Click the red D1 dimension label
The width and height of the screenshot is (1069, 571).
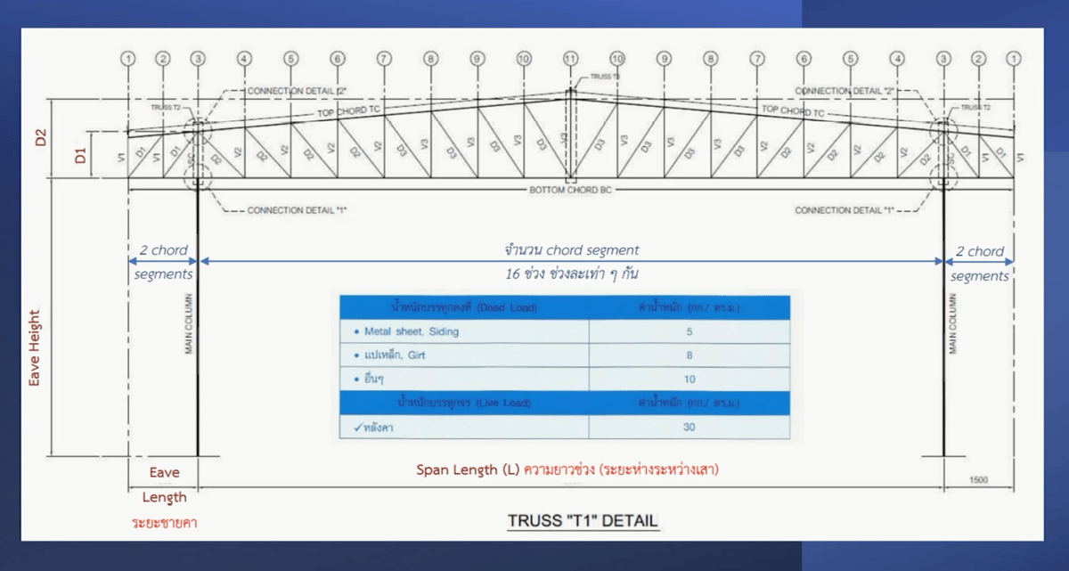click(81, 157)
